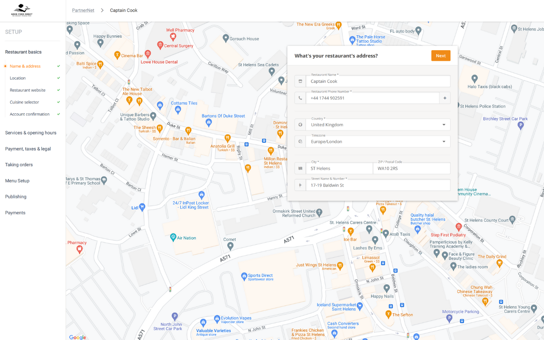Click the Iceland Supermarket cart icon
544x340 pixels.
(x=360, y=305)
